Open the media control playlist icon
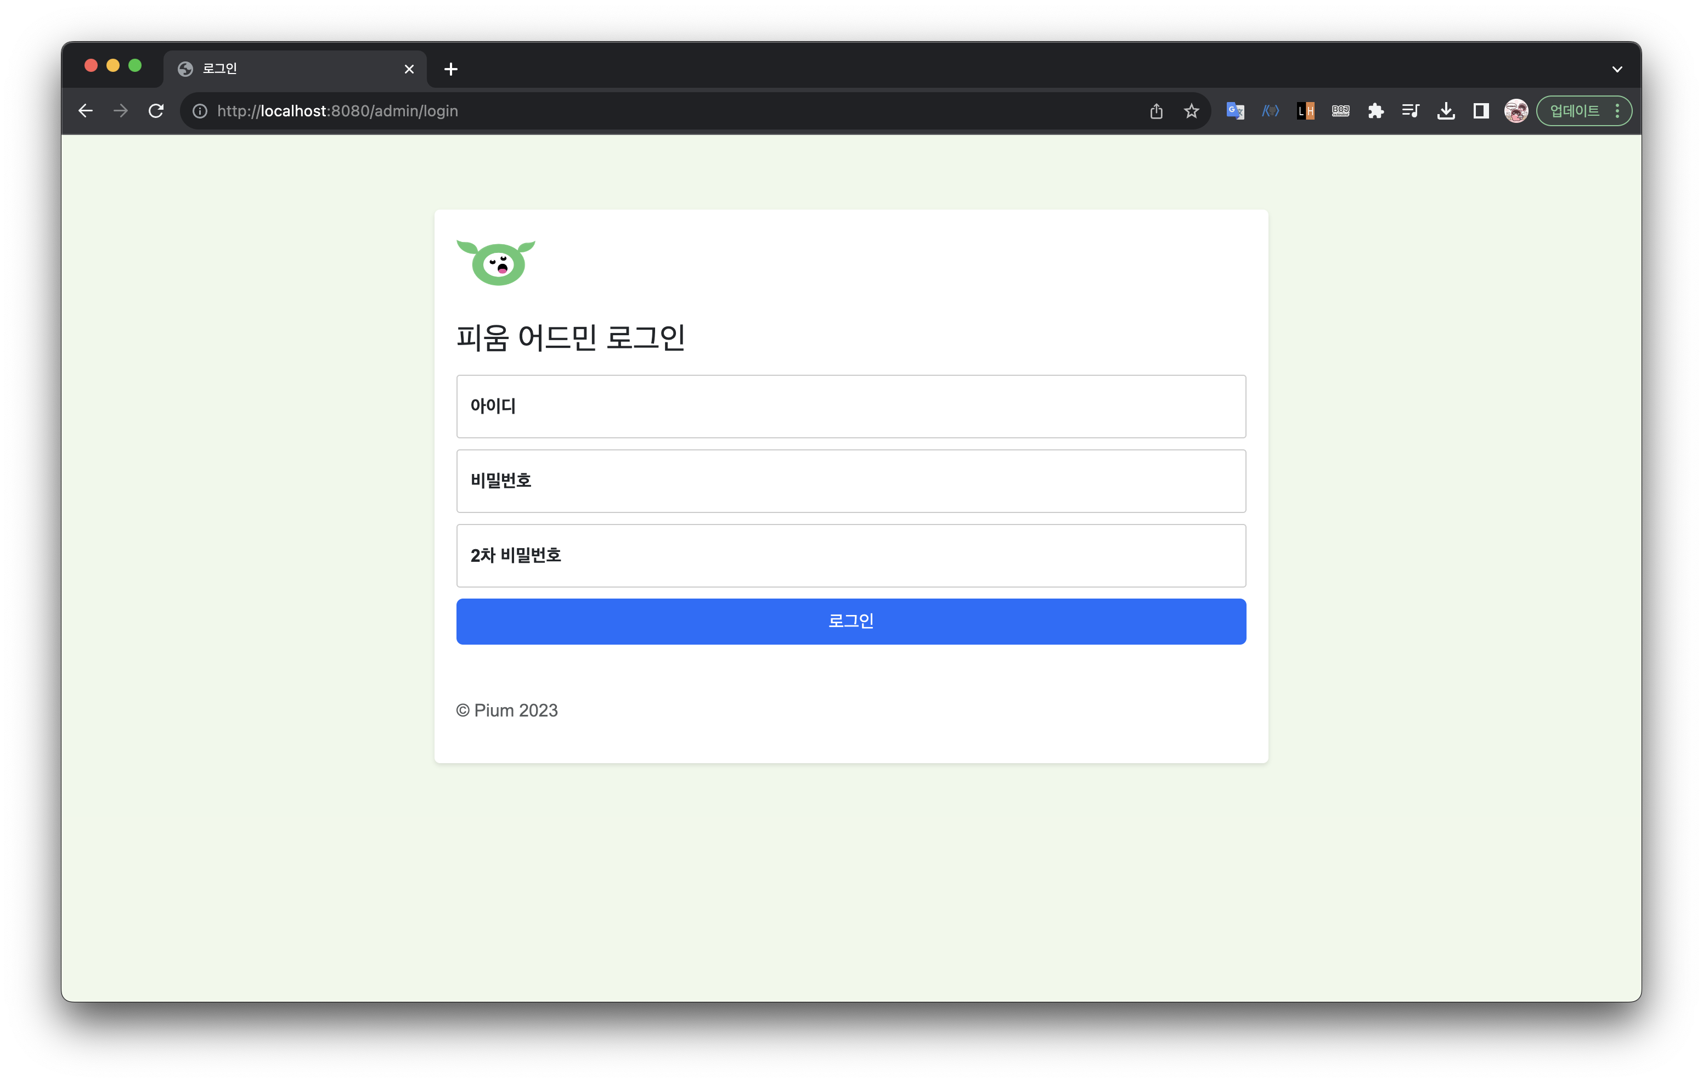Image resolution: width=1703 pixels, height=1083 pixels. point(1410,111)
